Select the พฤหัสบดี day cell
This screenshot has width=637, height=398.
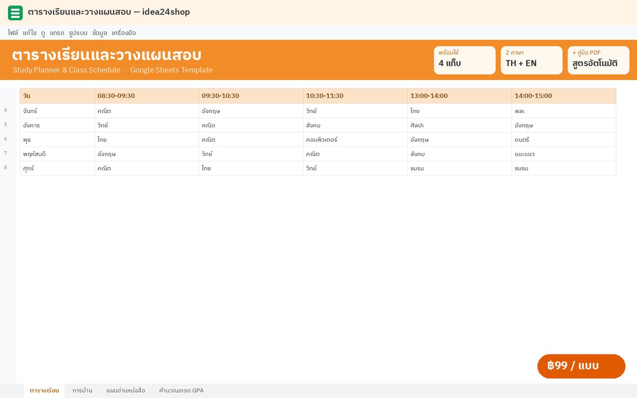pos(57,154)
